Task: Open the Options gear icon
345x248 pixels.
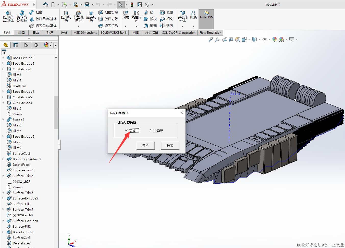Action: tap(147, 5)
